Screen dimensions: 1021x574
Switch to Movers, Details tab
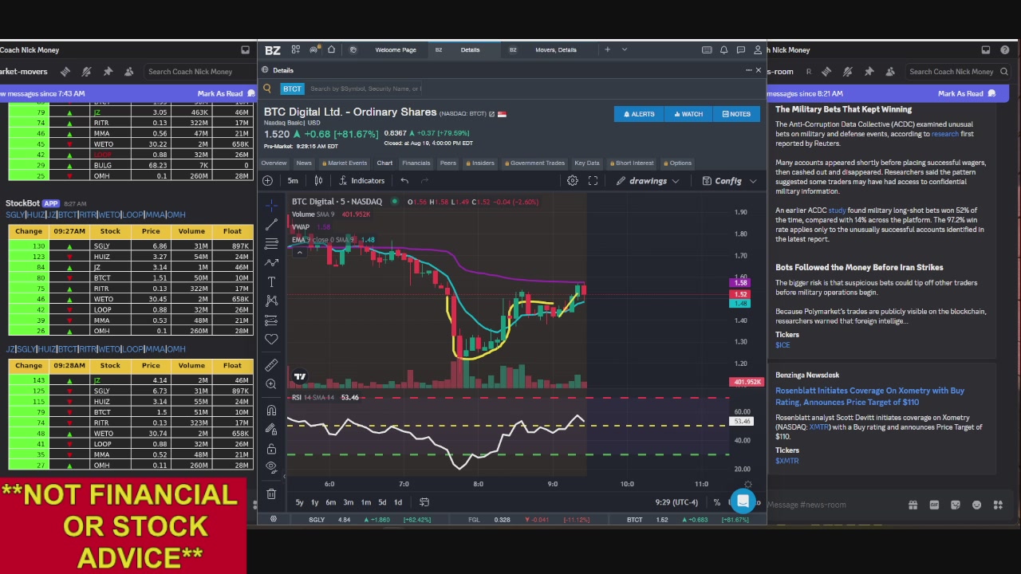(x=556, y=49)
